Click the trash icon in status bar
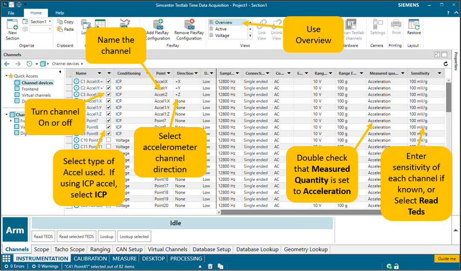Image resolution: width=461 pixels, height=271 pixels. coord(210,266)
